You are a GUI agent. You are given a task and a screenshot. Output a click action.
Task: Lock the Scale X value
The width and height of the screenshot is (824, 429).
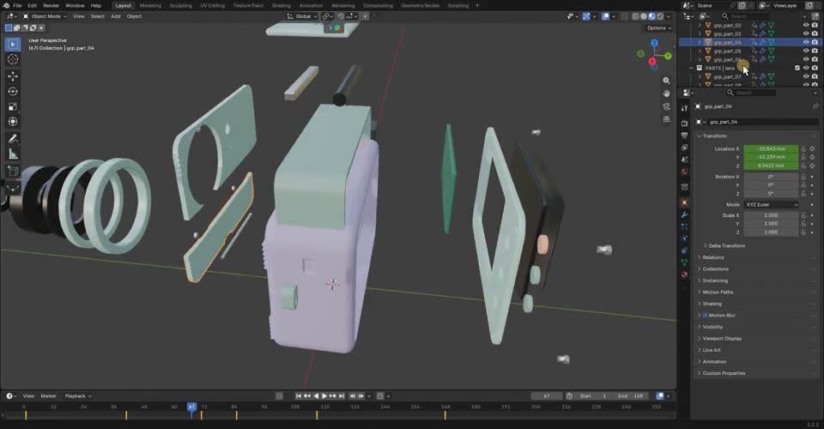click(803, 215)
